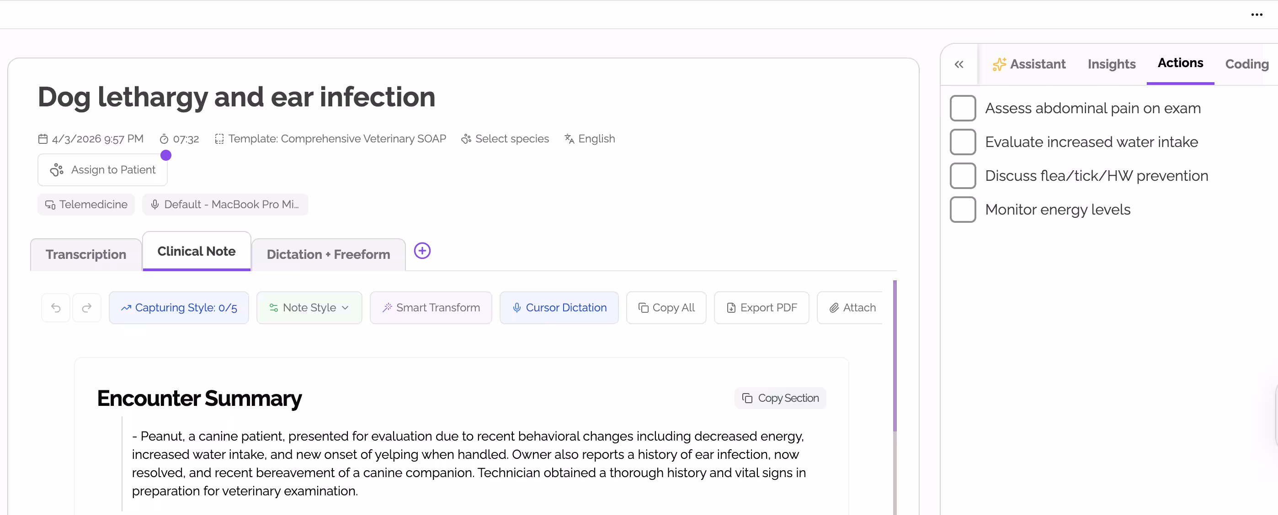1278x515 pixels.
Task: Click the three-dot more options icon
Action: click(x=1257, y=14)
